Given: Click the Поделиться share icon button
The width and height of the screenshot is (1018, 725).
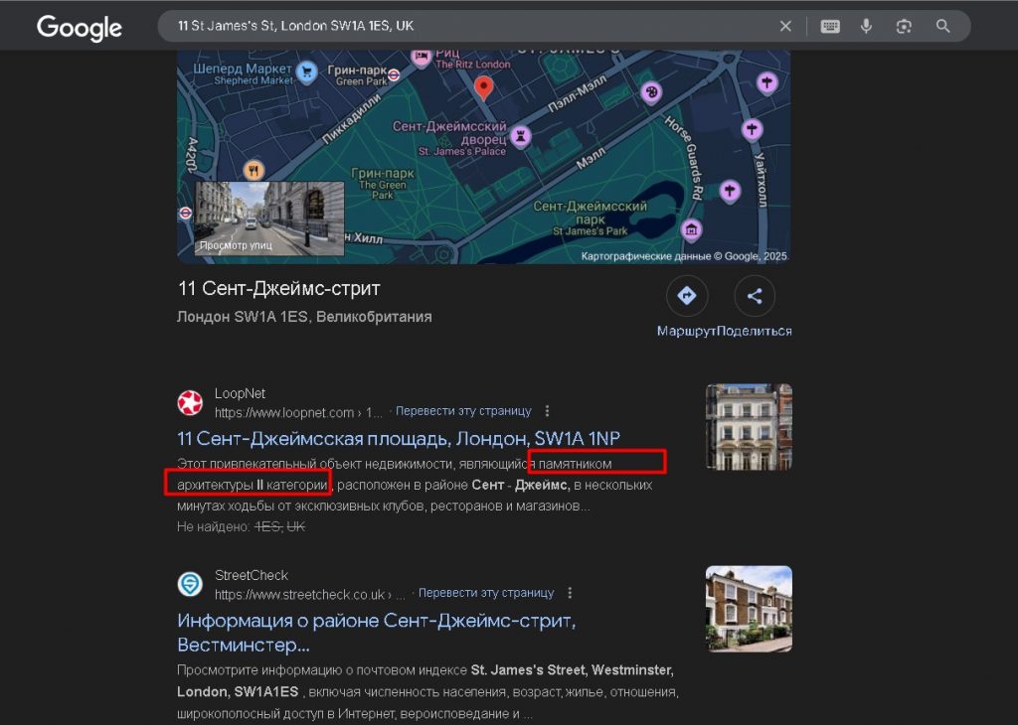Looking at the screenshot, I should [755, 296].
